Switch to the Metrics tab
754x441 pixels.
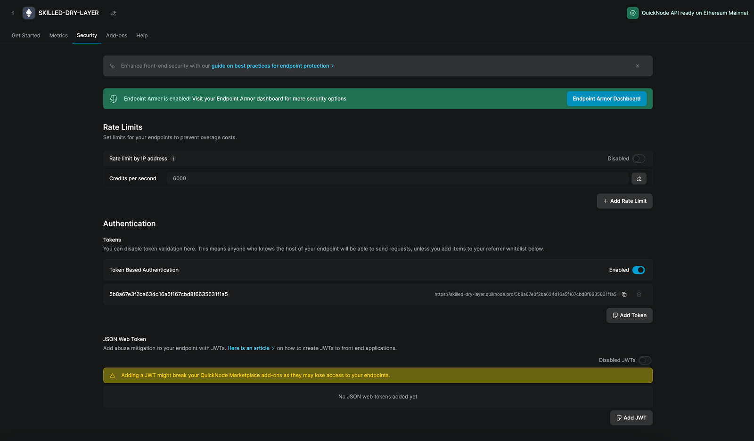point(58,35)
